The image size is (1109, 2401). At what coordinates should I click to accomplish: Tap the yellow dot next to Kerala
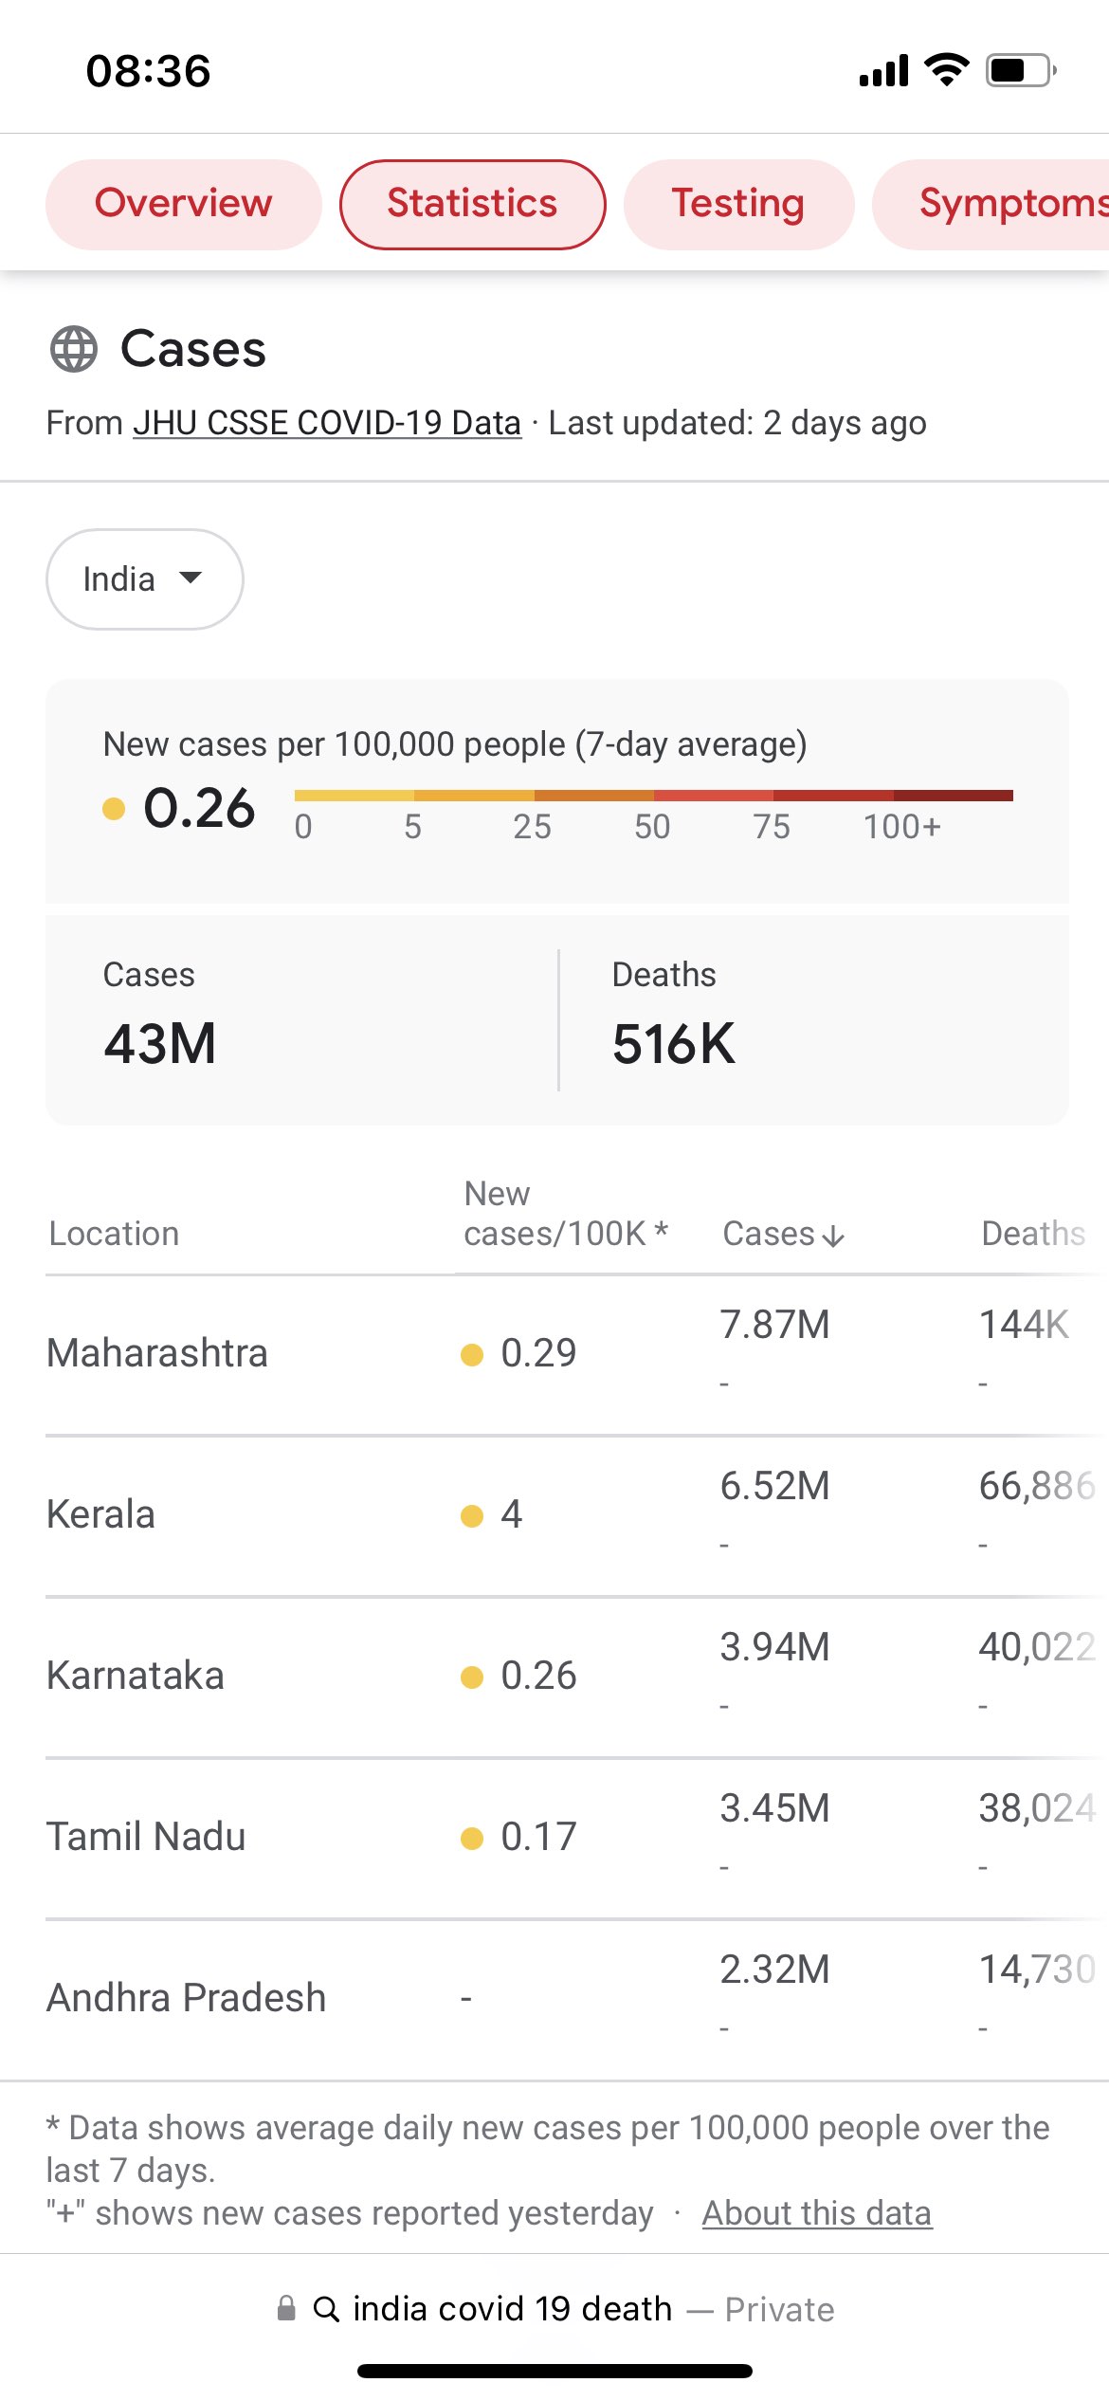click(472, 1515)
